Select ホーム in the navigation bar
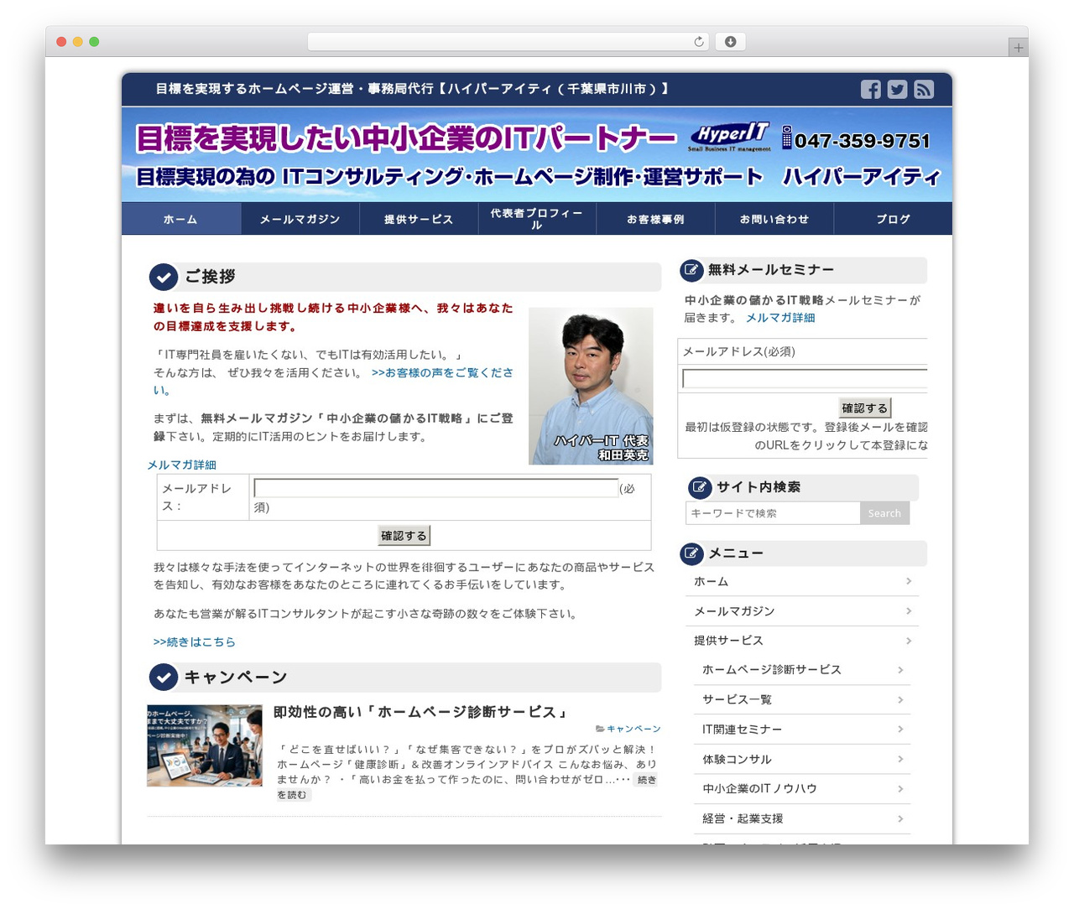The height and width of the screenshot is (909, 1074). pyautogui.click(x=181, y=219)
